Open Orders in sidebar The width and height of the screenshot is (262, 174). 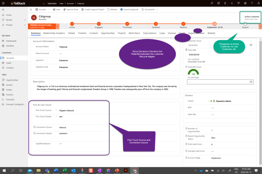(9, 90)
